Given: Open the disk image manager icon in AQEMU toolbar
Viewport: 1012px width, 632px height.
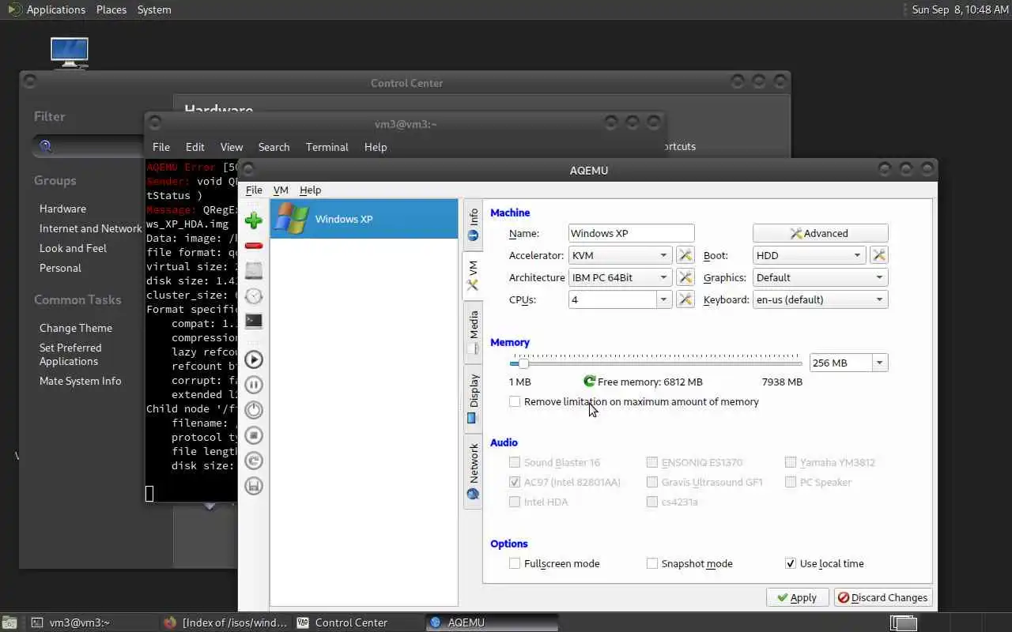Looking at the screenshot, I should (254, 271).
